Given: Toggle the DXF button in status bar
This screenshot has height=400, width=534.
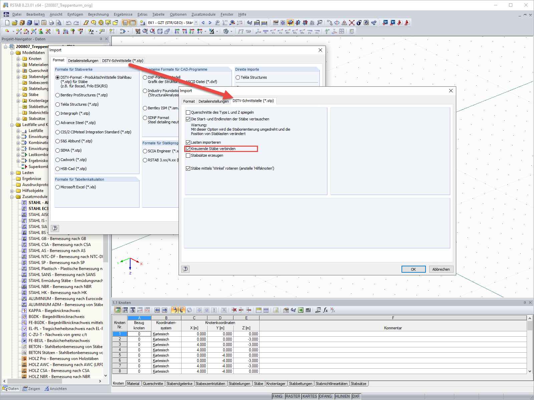Looking at the screenshot, I should pyautogui.click(x=356, y=396).
